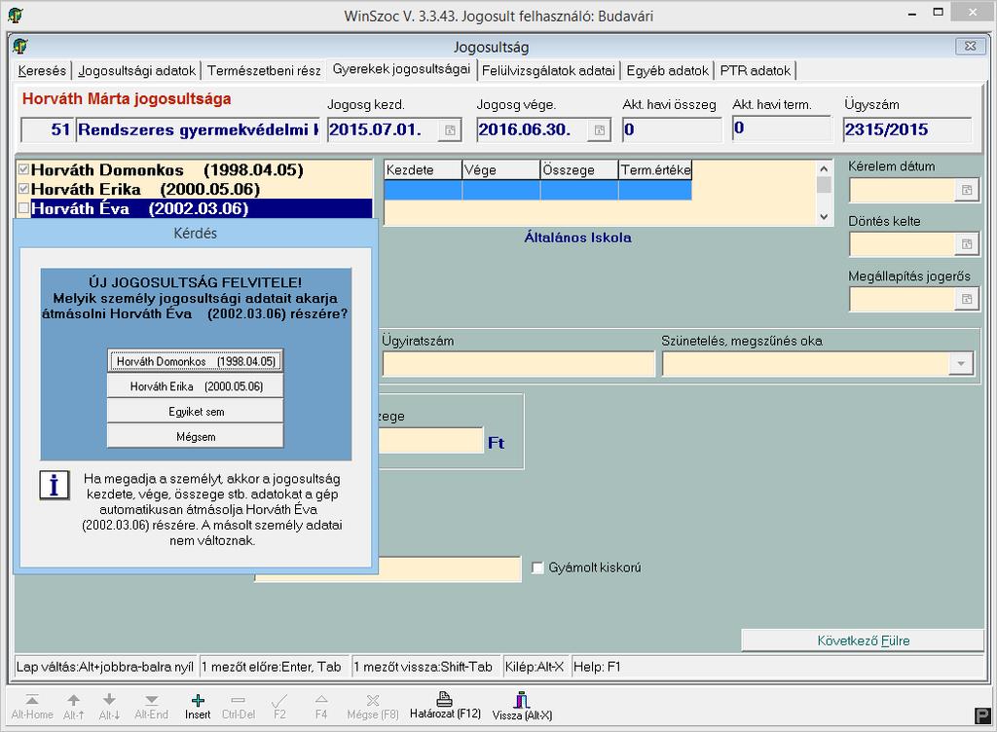Click the Összege column header
This screenshot has height=732, width=997.
[x=579, y=169]
